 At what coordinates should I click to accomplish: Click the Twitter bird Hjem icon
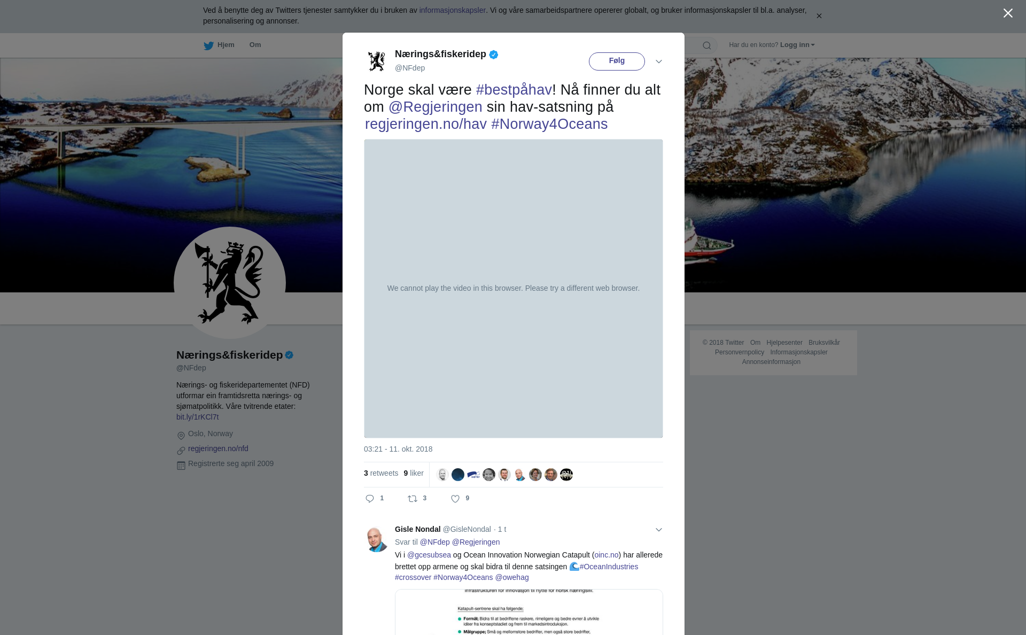click(208, 45)
